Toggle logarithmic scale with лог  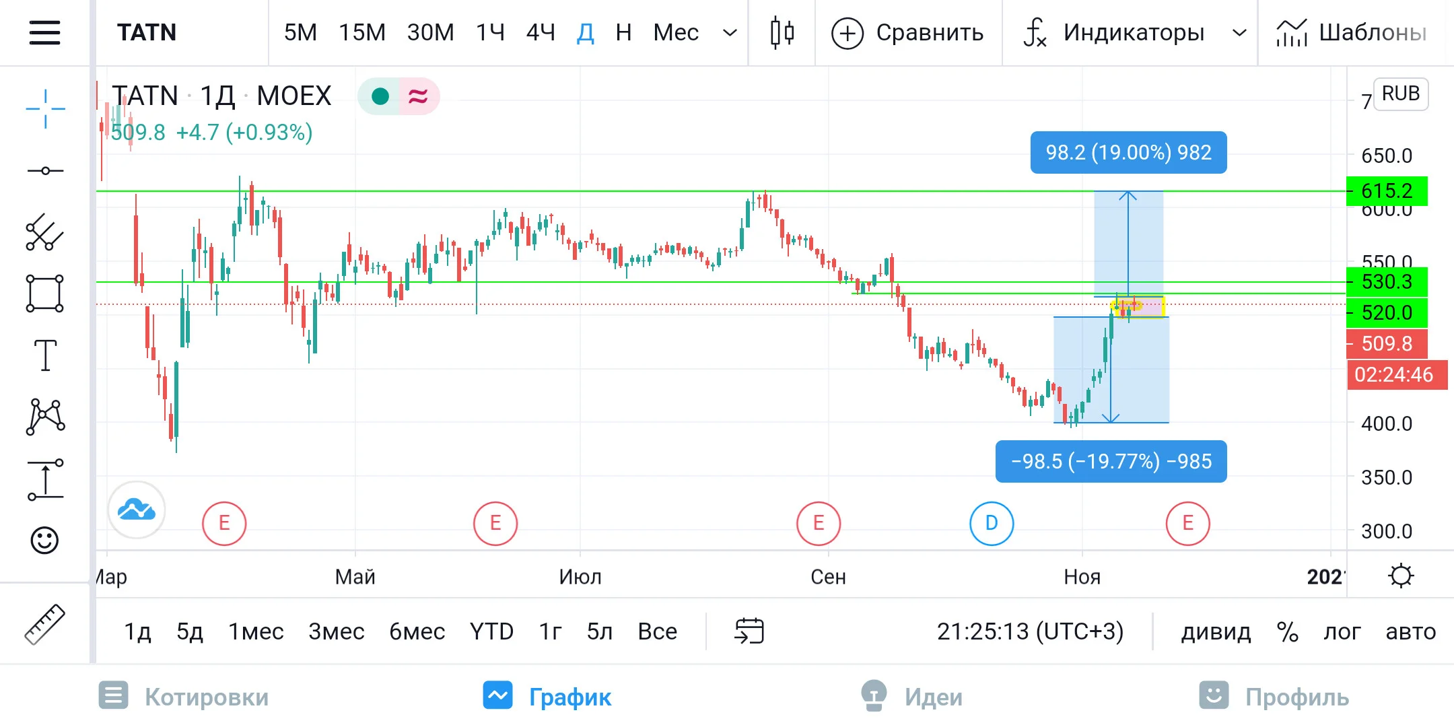point(1342,631)
